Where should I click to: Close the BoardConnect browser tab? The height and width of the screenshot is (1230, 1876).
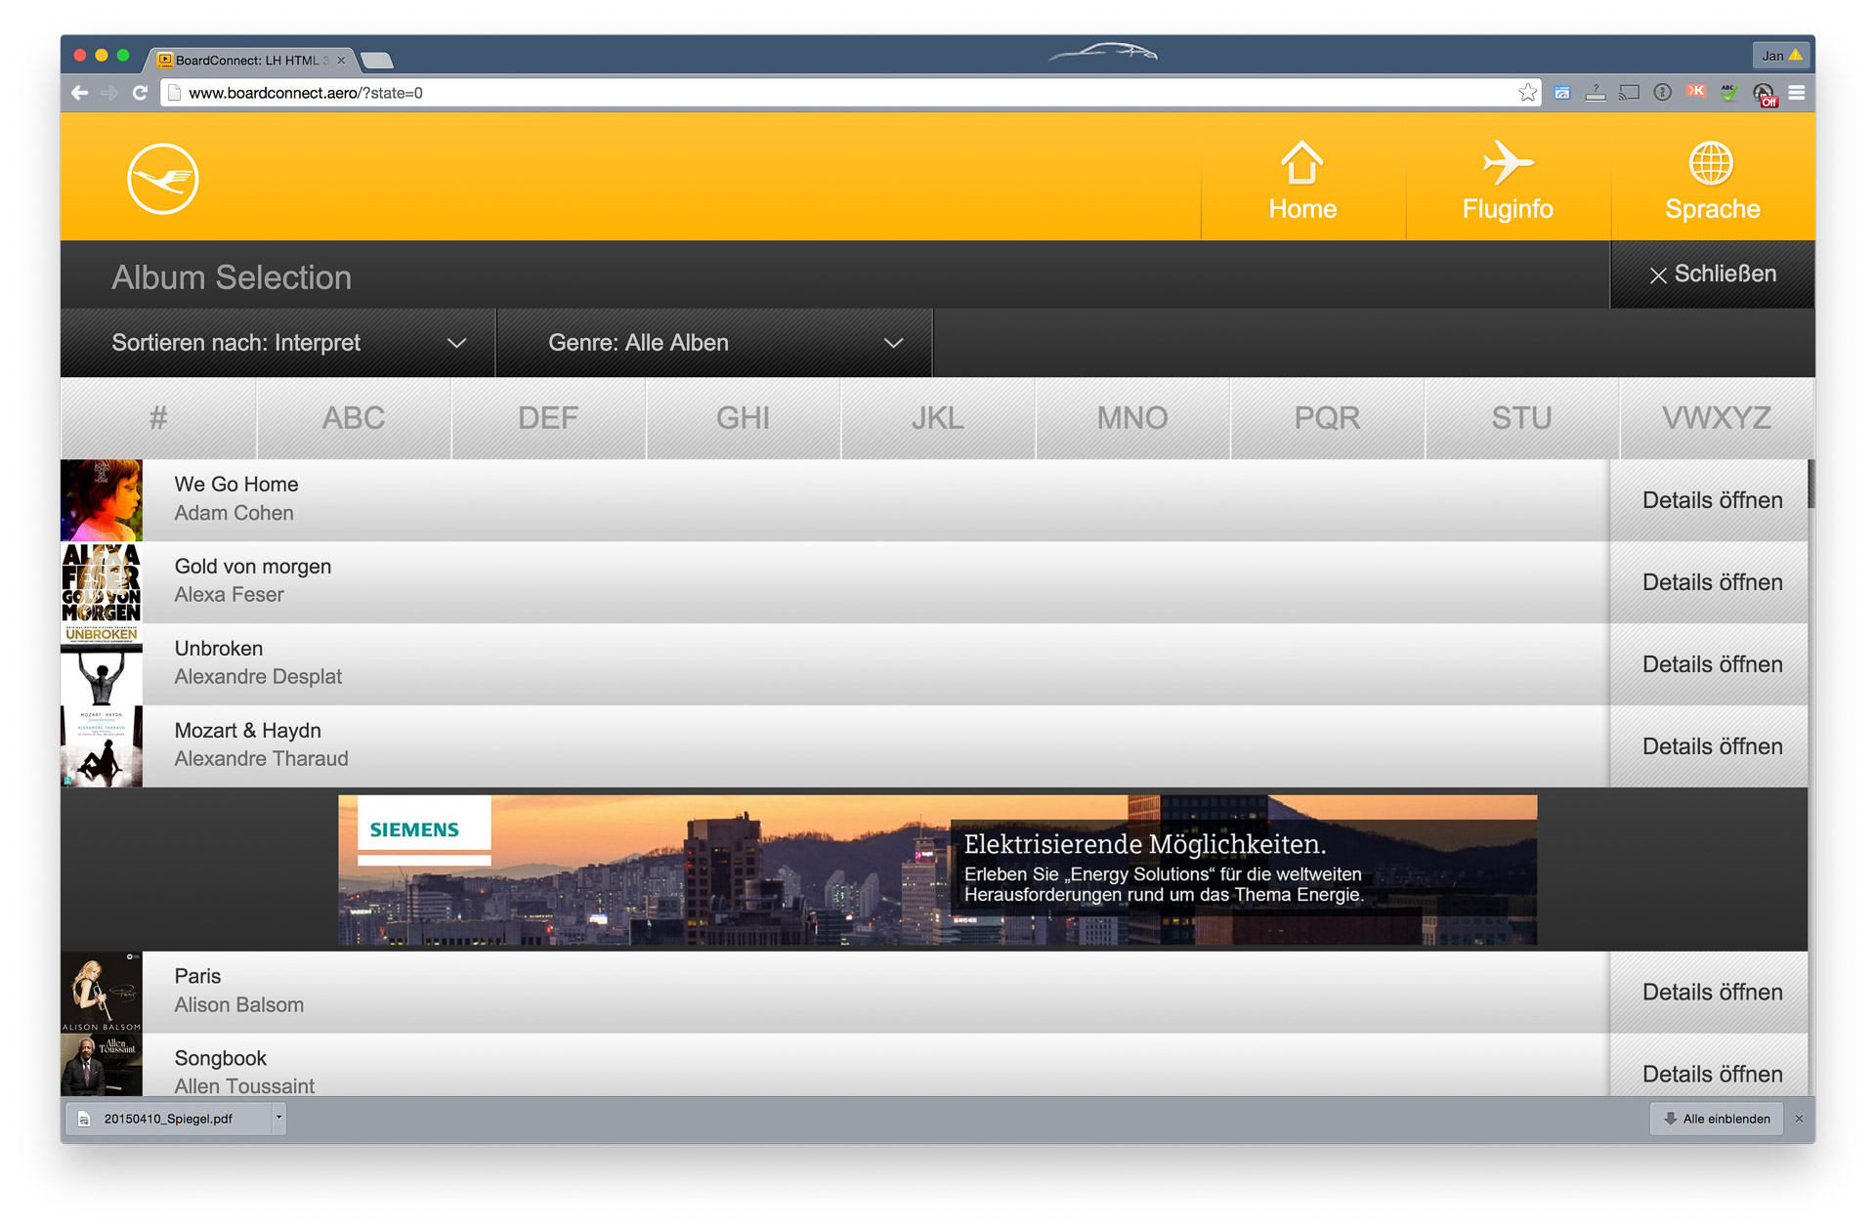coord(341,61)
